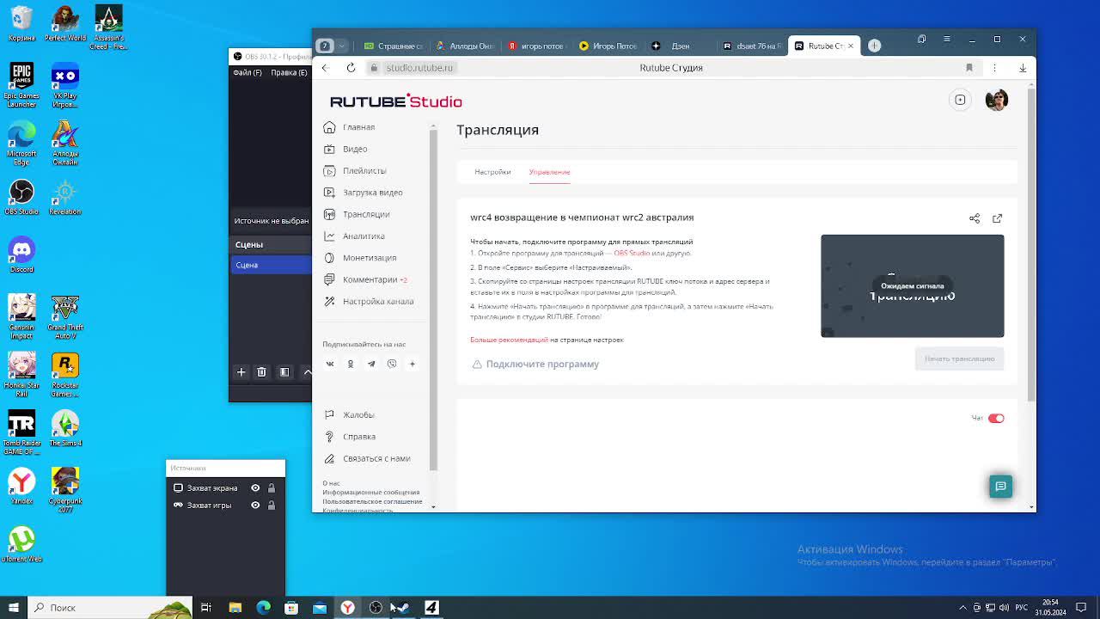Open the chat bubble button
The width and height of the screenshot is (1100, 619).
1000,487
